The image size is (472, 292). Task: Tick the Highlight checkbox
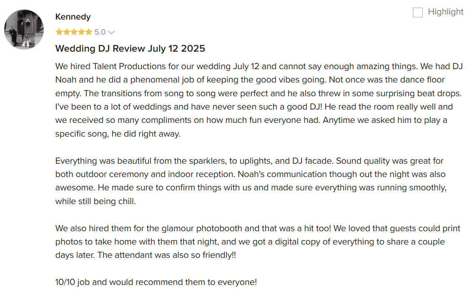click(417, 12)
